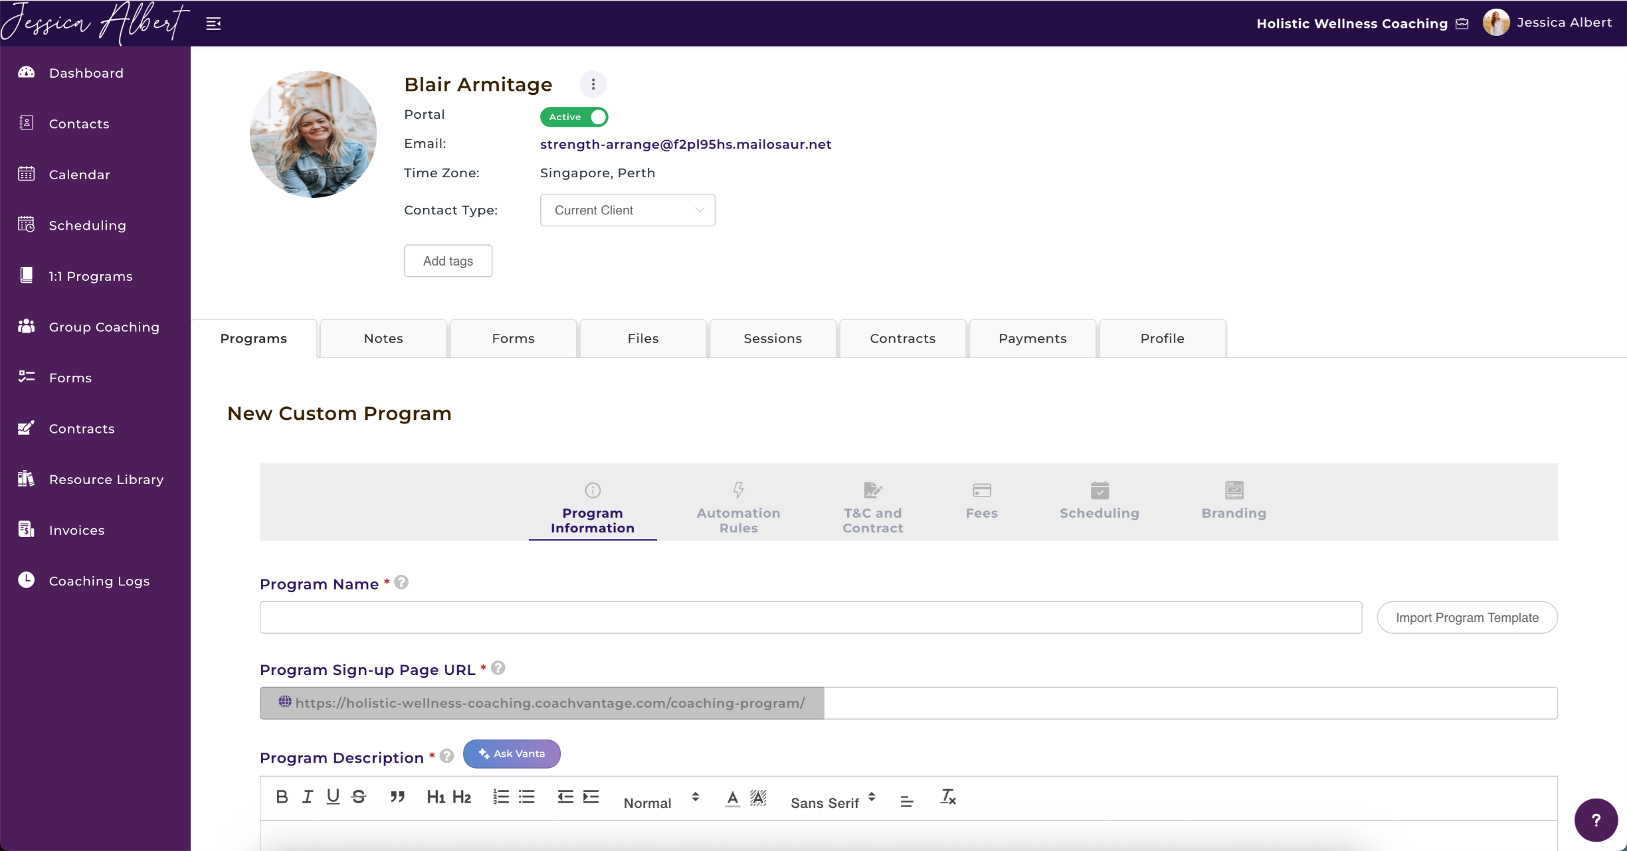This screenshot has height=851, width=1627.
Task: Click the Import Program Template button
Action: pyautogui.click(x=1467, y=618)
